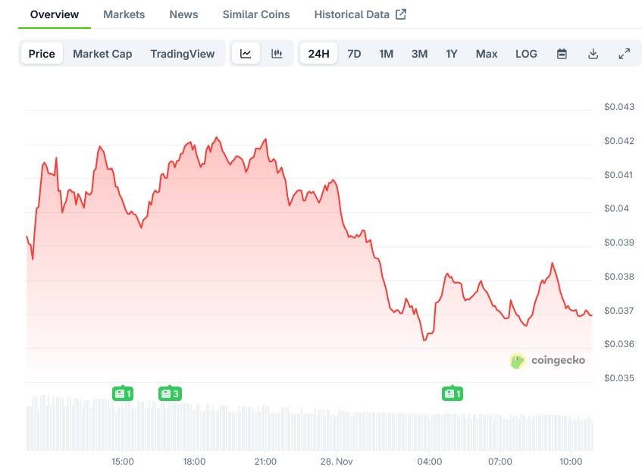The image size is (642, 476).
Task: Switch to TradingView chart mode
Action: pos(182,54)
